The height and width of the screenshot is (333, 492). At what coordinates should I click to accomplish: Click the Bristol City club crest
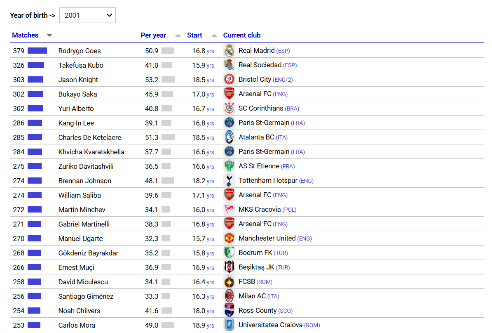[x=230, y=80]
